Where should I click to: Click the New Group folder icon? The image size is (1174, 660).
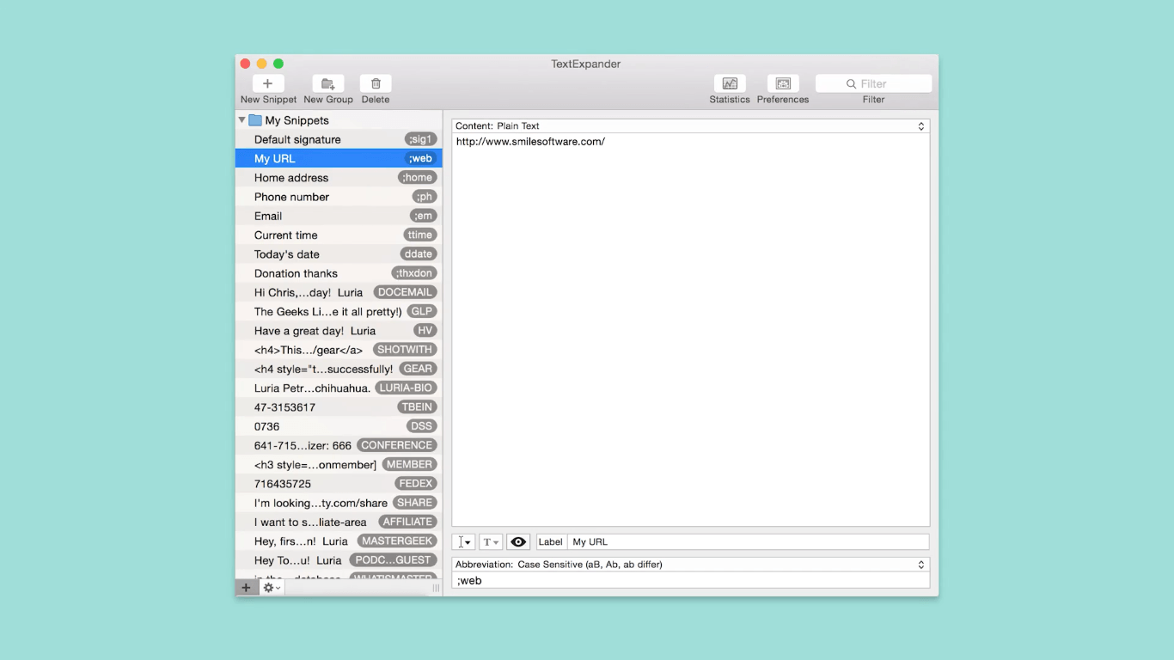327,83
